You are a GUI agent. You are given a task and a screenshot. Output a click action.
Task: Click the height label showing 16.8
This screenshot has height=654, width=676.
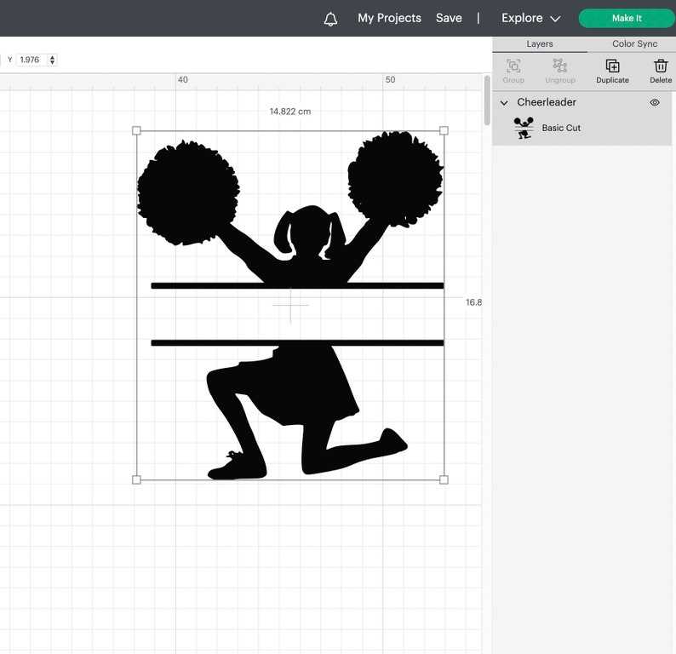tap(474, 302)
